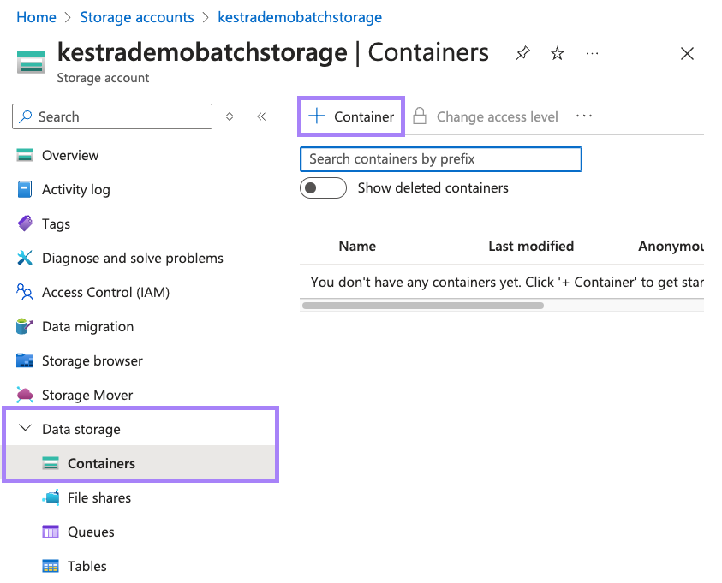
Task: Click the Search containers by prefix field
Action: click(x=440, y=158)
